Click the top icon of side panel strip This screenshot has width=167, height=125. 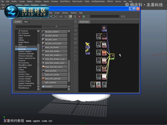(75, 22)
